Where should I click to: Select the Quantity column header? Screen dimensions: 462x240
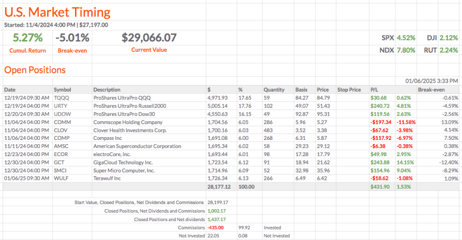click(x=274, y=90)
